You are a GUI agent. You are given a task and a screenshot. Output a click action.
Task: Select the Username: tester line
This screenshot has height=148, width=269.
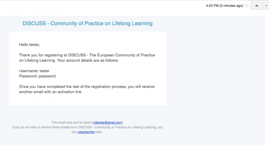[34, 71]
